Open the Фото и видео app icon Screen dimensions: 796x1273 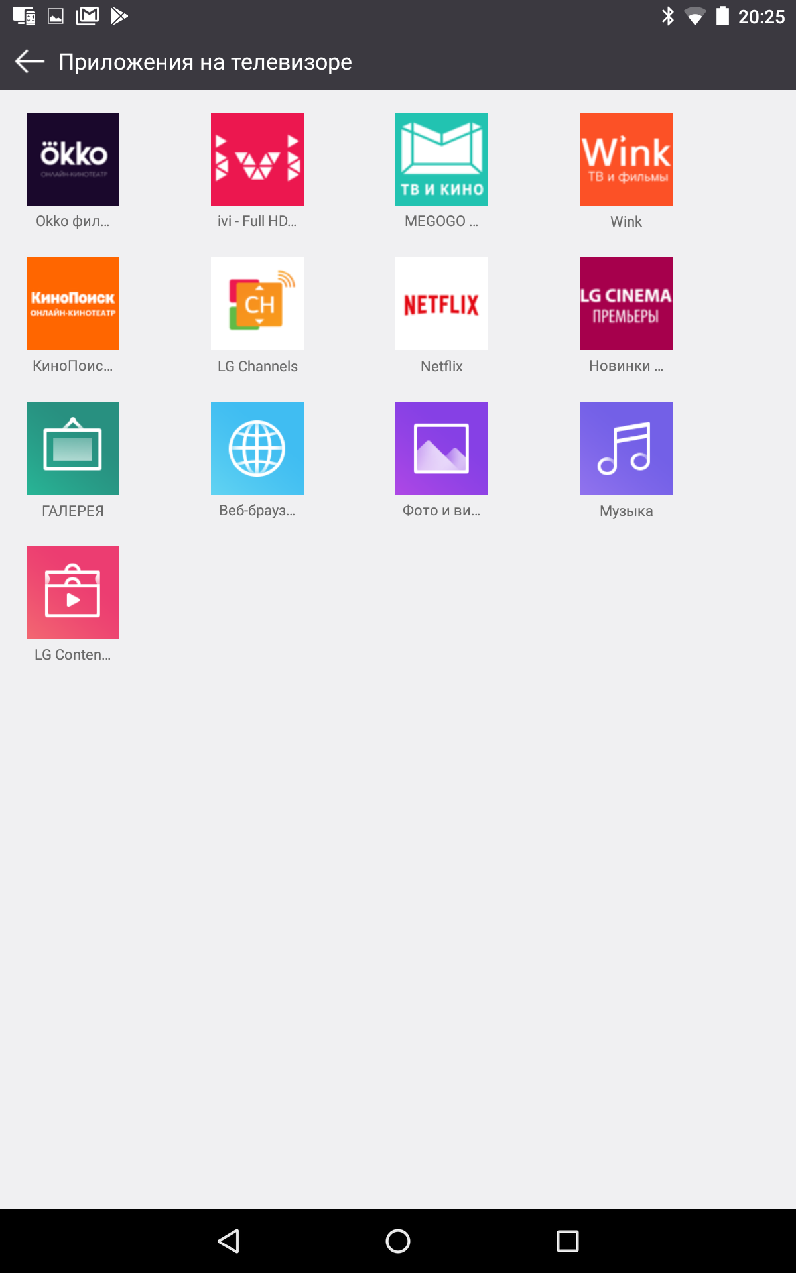pyautogui.click(x=442, y=448)
